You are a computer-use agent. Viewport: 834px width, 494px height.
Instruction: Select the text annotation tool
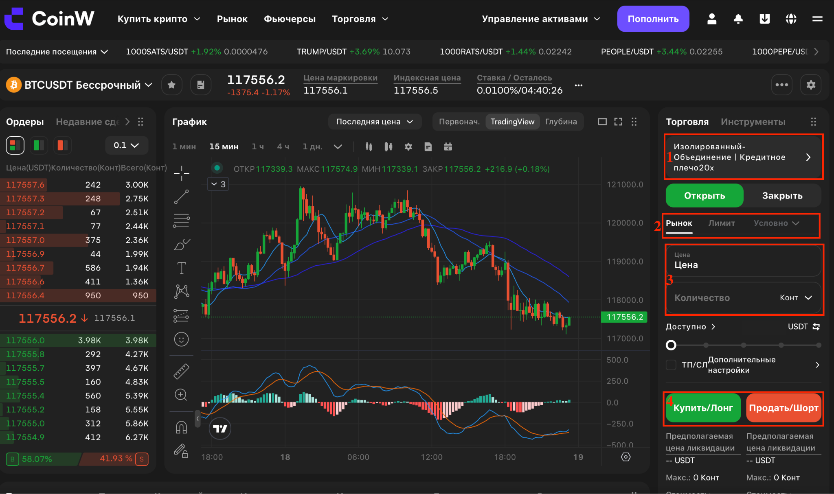(x=182, y=268)
